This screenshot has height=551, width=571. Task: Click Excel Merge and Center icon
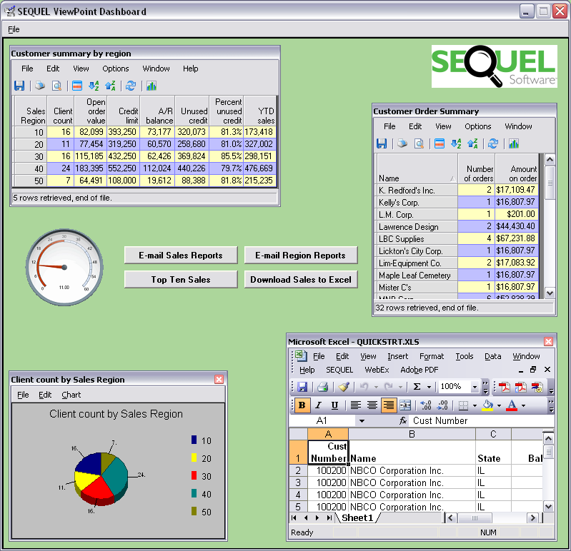click(405, 405)
